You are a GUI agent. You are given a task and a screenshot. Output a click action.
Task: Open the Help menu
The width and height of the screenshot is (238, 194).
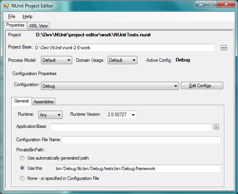coord(27,16)
